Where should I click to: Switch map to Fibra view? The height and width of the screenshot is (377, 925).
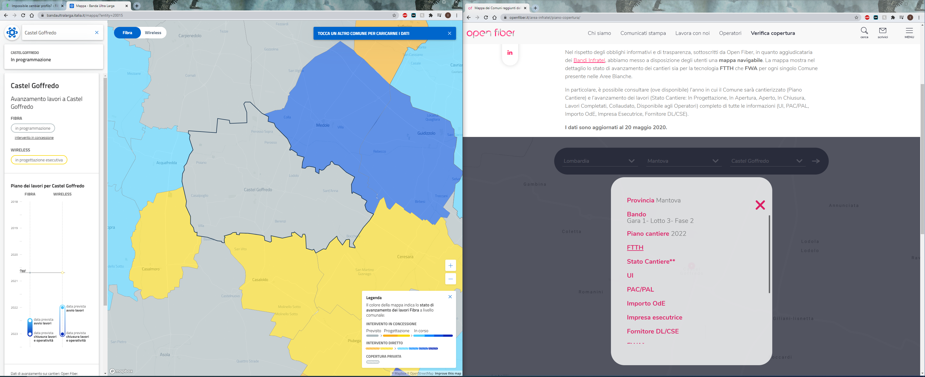127,33
